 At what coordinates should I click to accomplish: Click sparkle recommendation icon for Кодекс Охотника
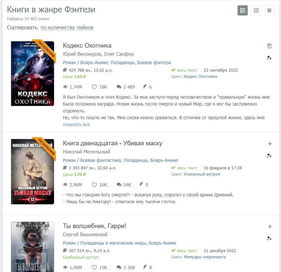269,58
